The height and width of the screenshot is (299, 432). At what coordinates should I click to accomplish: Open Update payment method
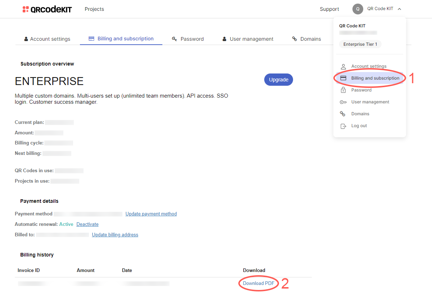click(x=151, y=214)
